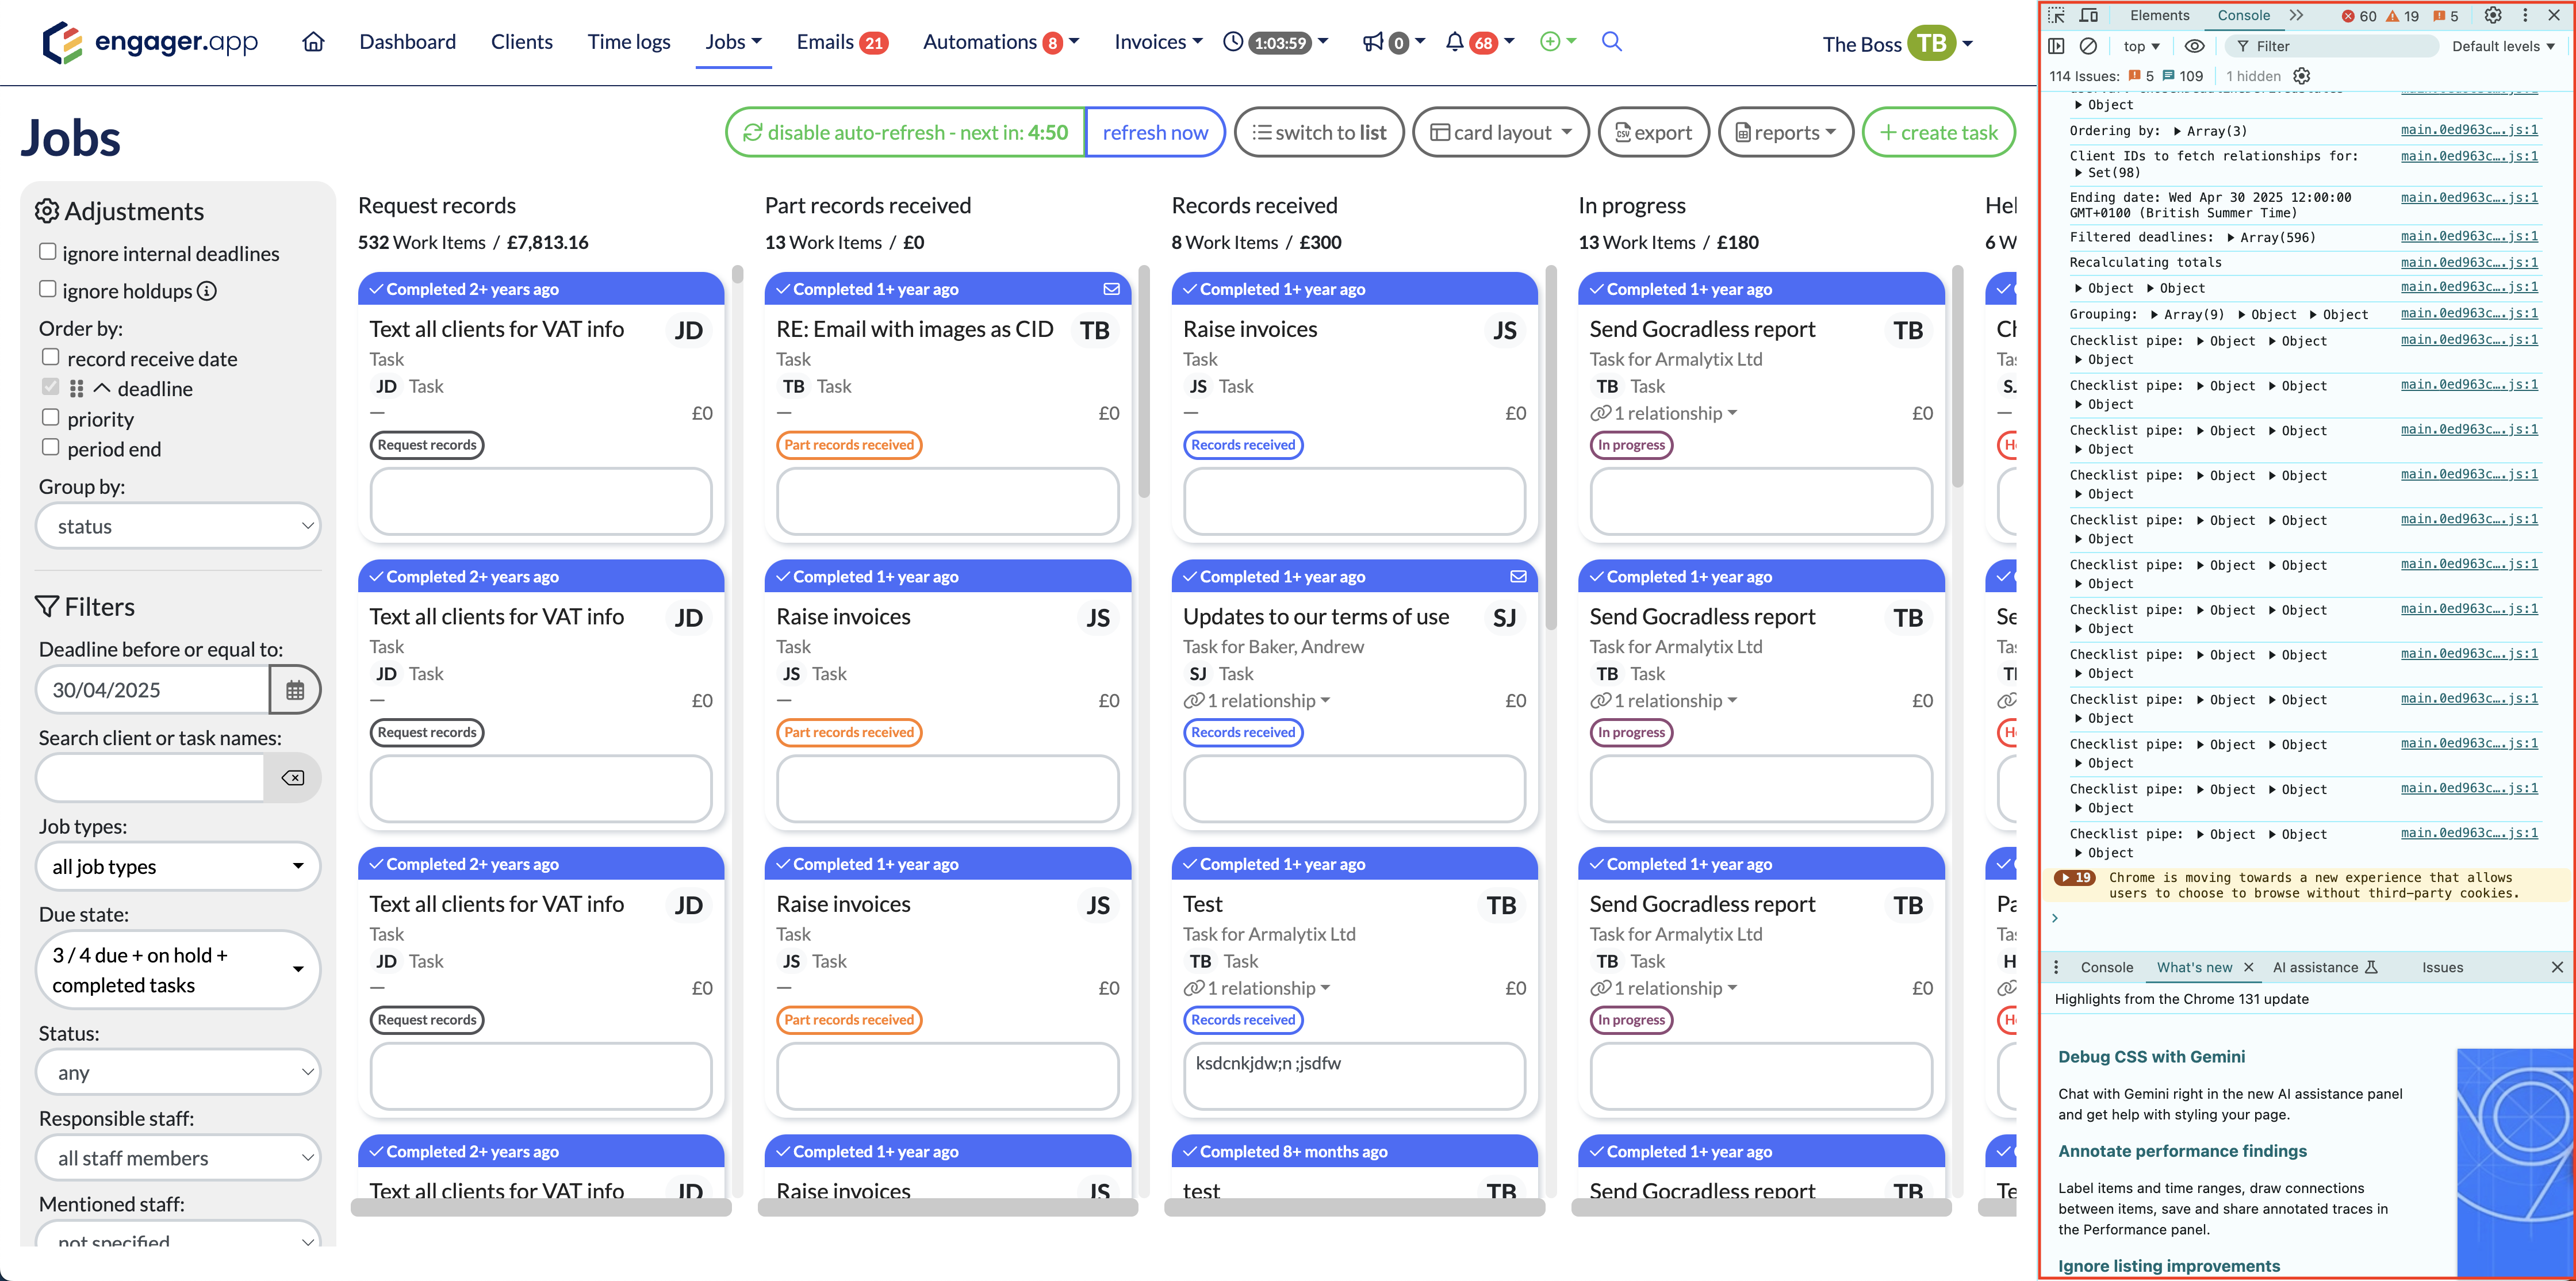
Task: Check period end ordering option
Action: pos(51,448)
